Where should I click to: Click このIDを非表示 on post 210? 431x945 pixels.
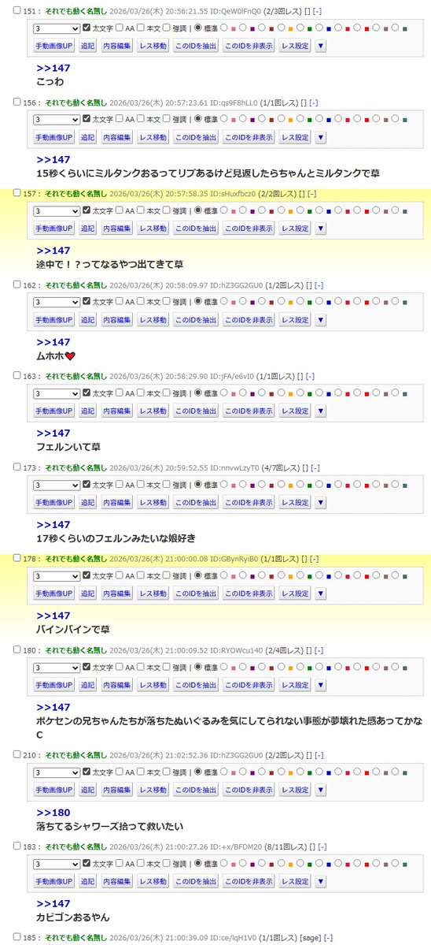[249, 790]
